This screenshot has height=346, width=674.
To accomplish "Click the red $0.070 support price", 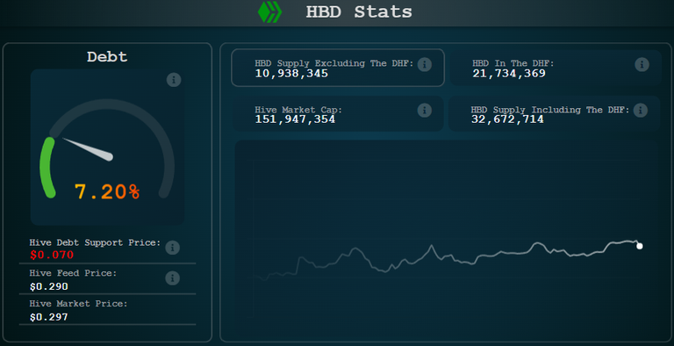I will pyautogui.click(x=52, y=255).
